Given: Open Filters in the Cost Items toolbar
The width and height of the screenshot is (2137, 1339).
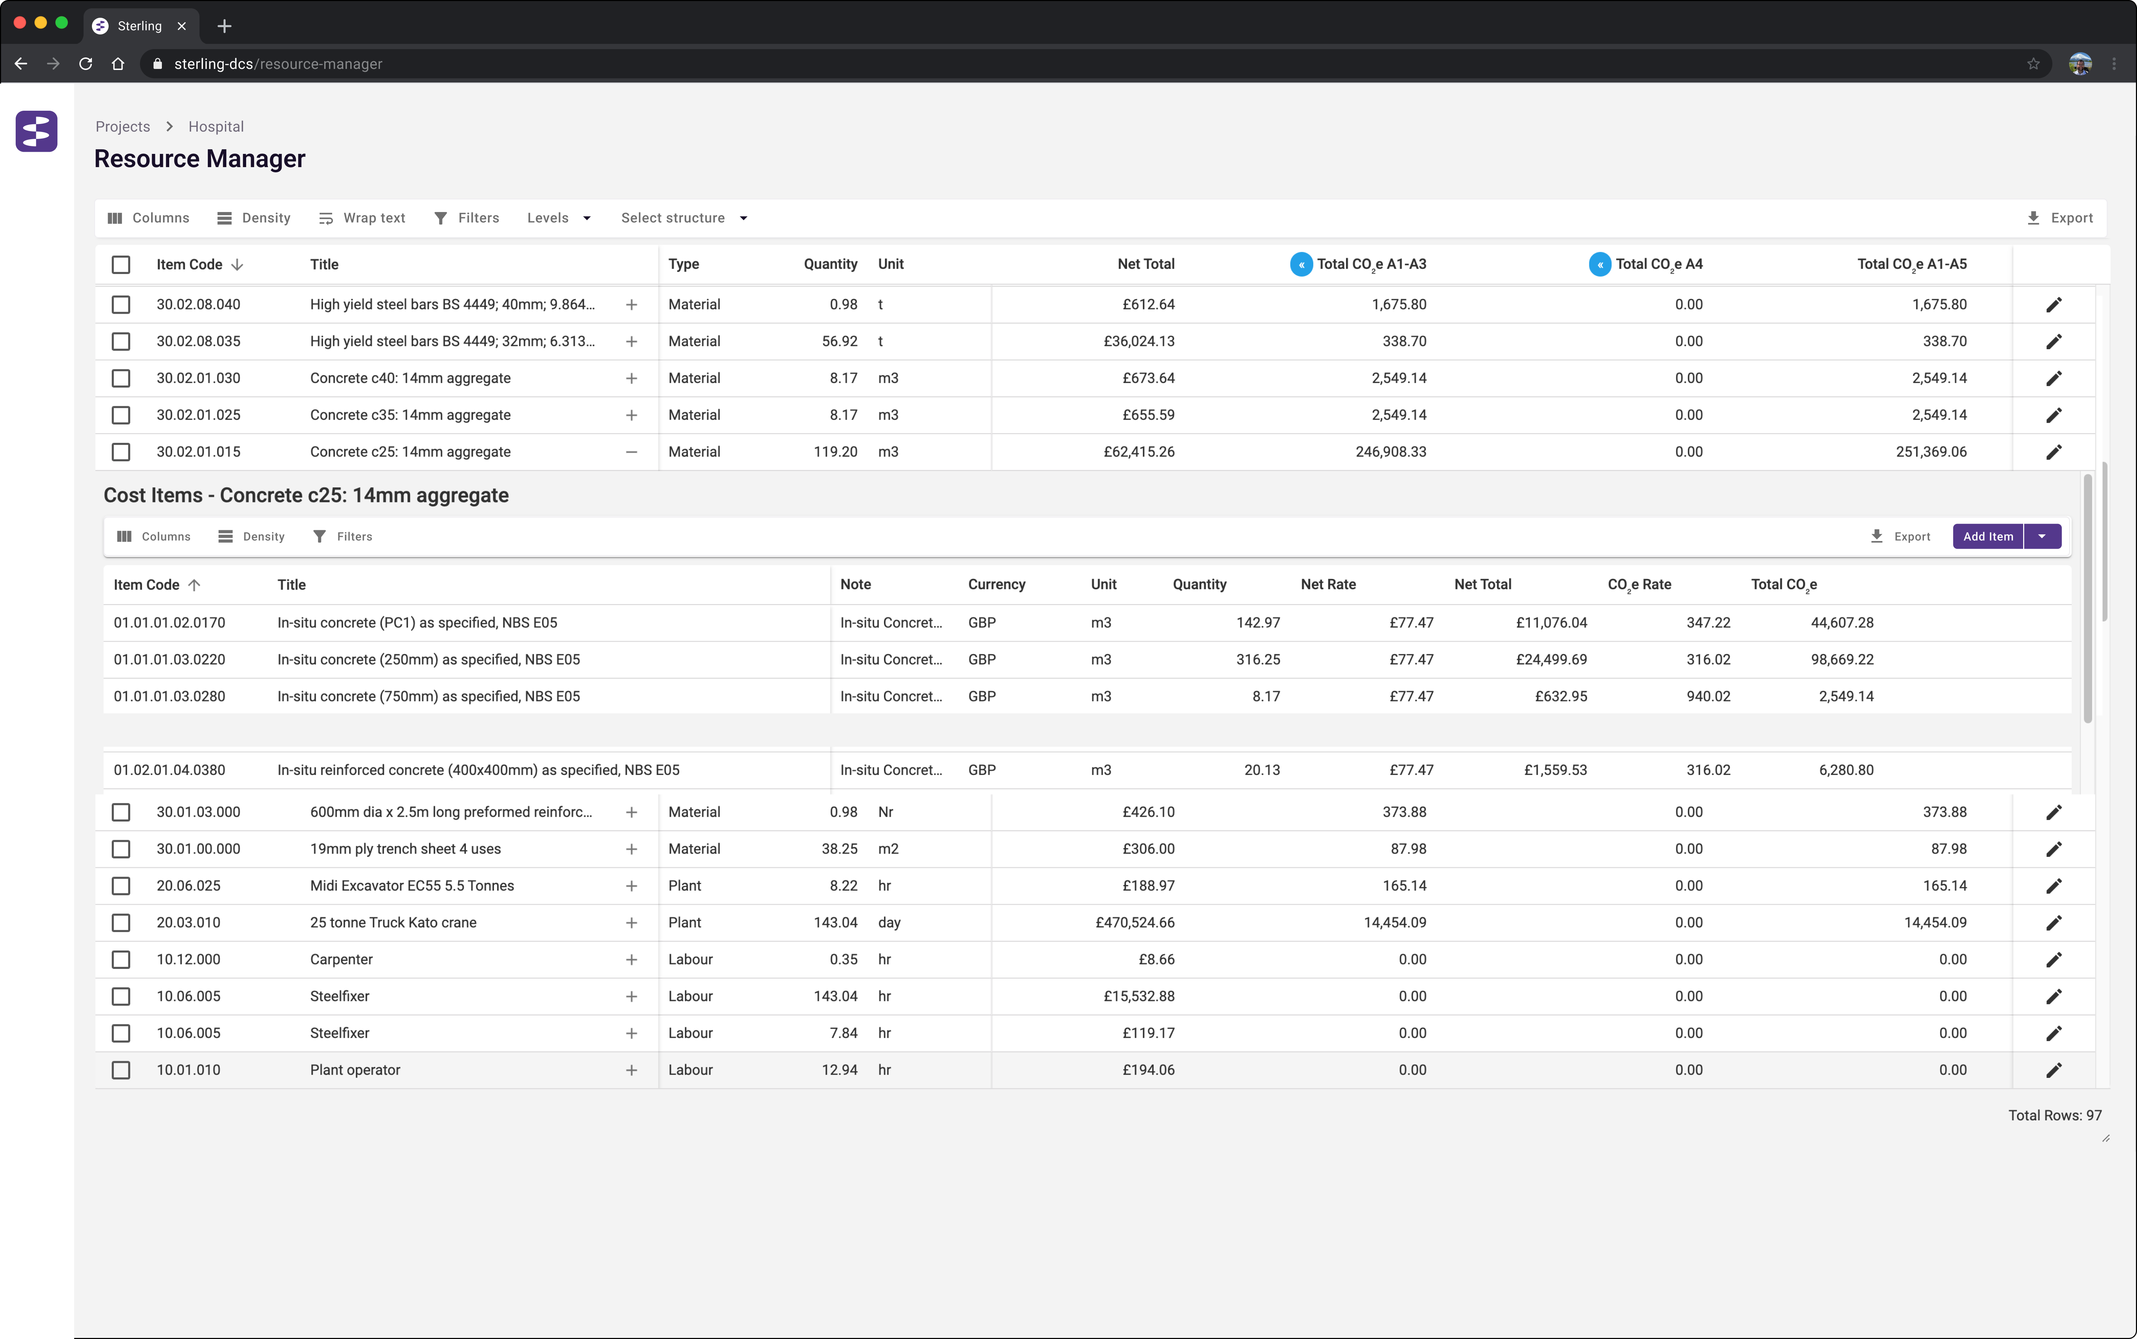Looking at the screenshot, I should tap(342, 537).
